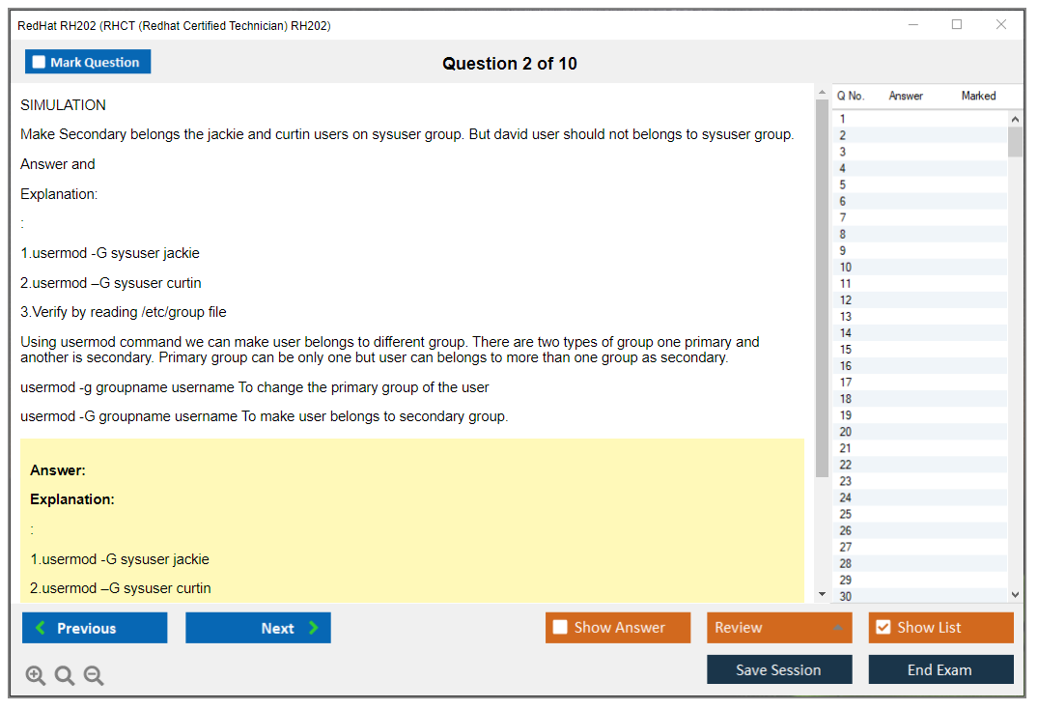Click the End Exam button

click(940, 669)
